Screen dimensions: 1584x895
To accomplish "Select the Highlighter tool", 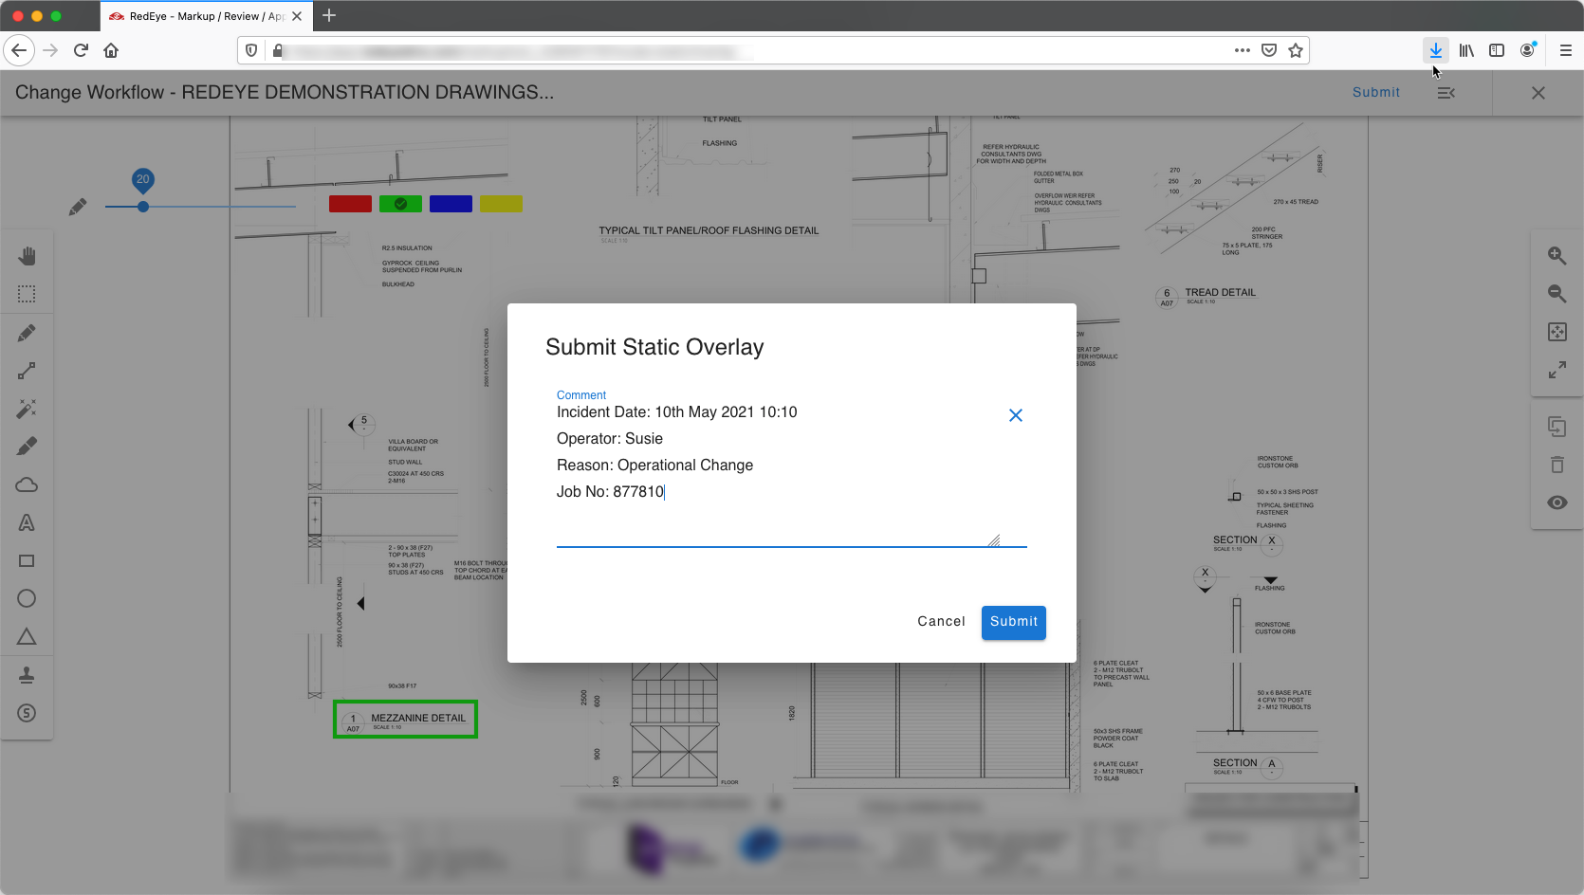I will (27, 447).
